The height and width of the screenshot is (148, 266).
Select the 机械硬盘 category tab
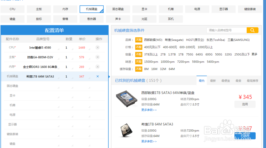92,9
